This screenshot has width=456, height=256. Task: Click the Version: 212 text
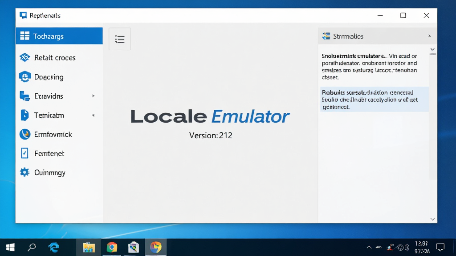211,135
